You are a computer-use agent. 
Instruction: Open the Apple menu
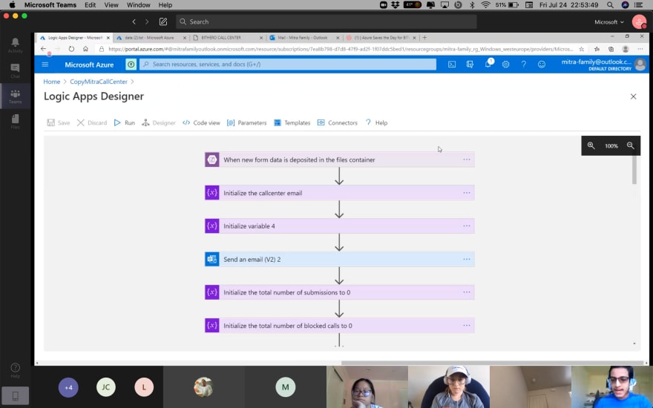tap(12, 5)
